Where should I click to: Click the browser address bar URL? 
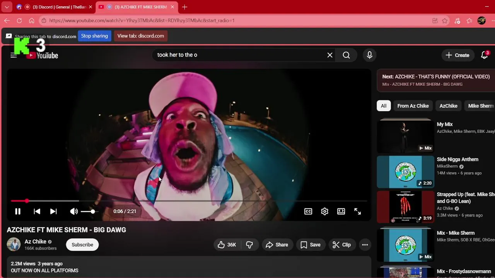[142, 20]
